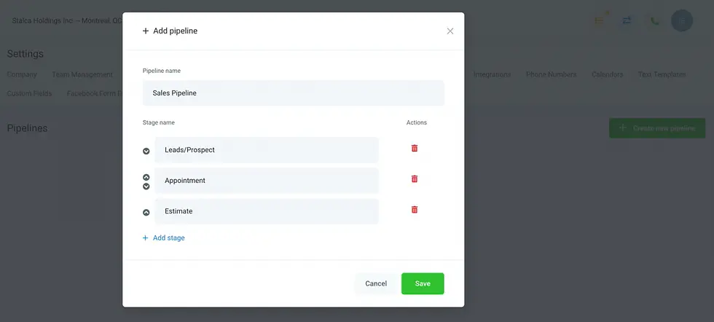Screen dimensions: 714x322
Task: Open the orange list icon in header
Action: click(x=600, y=20)
